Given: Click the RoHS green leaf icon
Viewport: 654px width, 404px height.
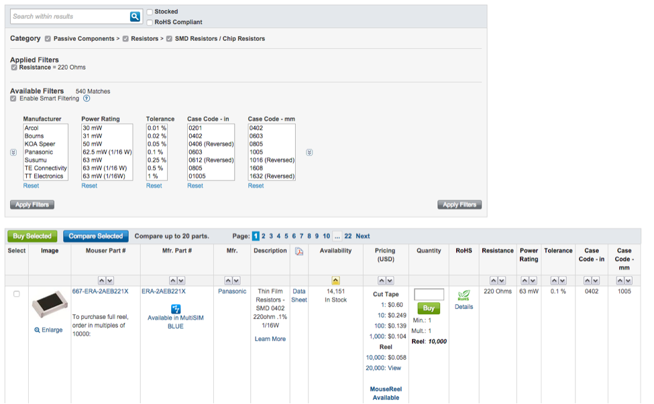Looking at the screenshot, I should tap(464, 295).
